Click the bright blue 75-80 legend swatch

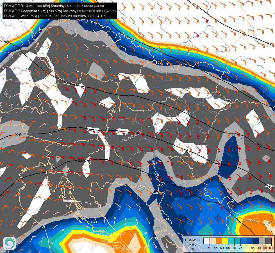click(244, 241)
